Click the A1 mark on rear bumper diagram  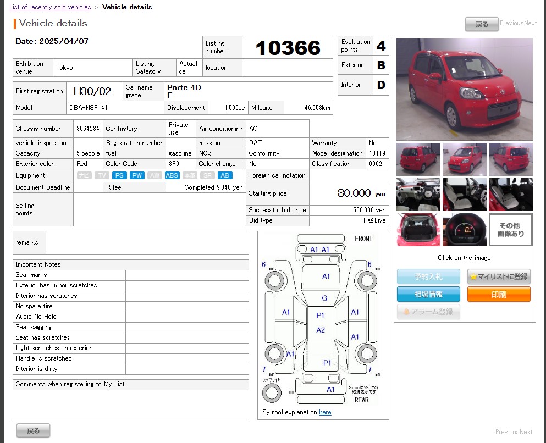point(330,390)
